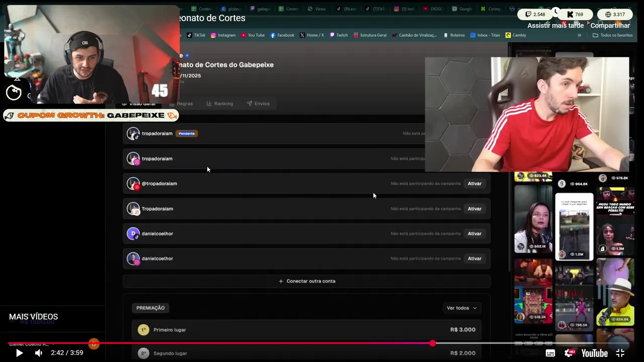Toggle subtitles in YouTube player

550,353
